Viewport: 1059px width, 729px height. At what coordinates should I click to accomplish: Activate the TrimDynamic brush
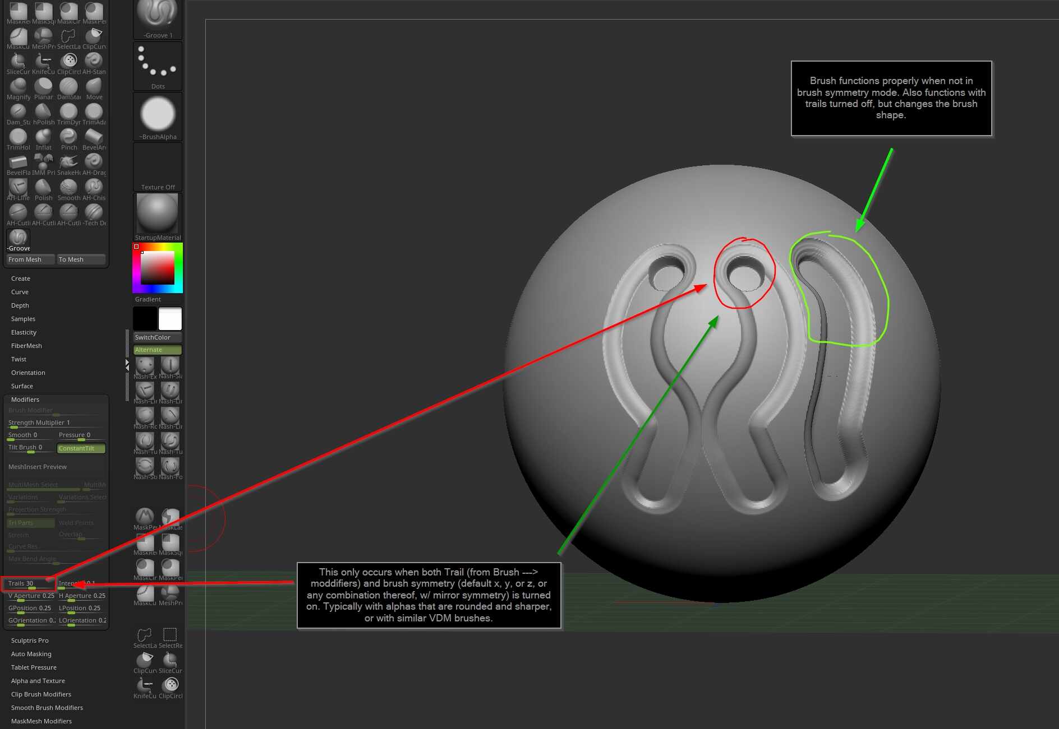pos(68,114)
